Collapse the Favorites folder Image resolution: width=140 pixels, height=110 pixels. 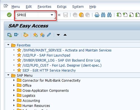8,45
